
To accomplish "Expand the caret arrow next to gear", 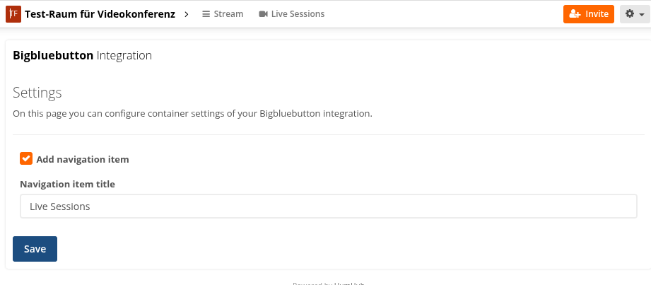I will 641,15.
